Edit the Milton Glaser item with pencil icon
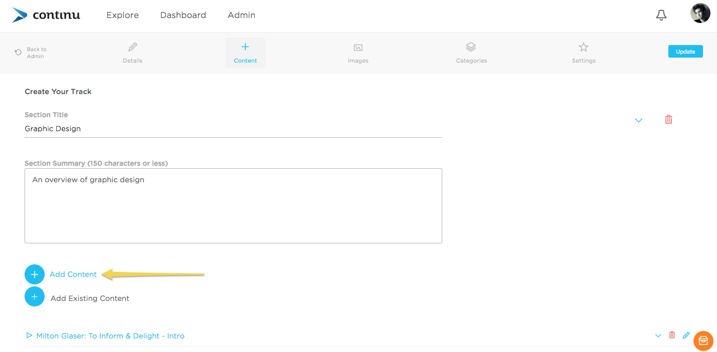This screenshot has width=717, height=352. 686,335
